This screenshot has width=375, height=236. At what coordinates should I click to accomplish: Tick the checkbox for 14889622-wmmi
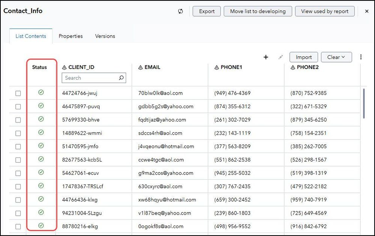18,133
